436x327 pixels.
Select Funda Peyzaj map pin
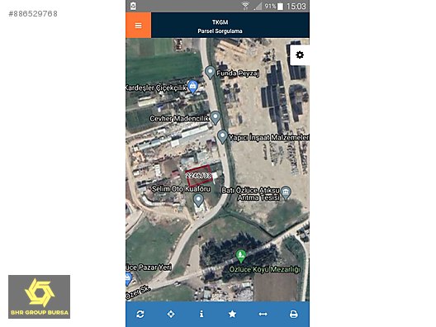pos(210,73)
